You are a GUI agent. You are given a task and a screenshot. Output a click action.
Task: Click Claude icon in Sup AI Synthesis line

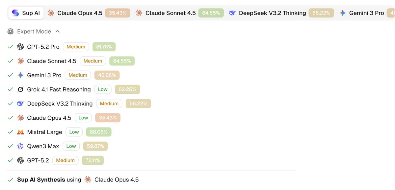coord(88,179)
